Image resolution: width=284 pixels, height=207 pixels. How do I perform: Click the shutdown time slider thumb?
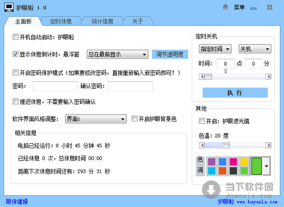(208, 77)
